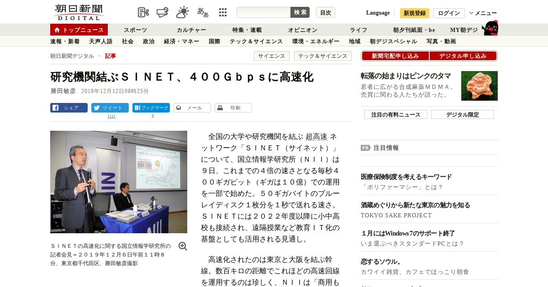Click the search input field
The width and height of the screenshot is (548, 287).
click(x=263, y=12)
